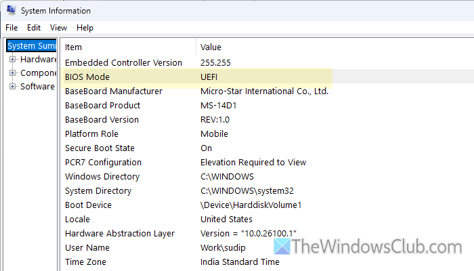Viewport: 474px width, 271px height.
Task: Open the Edit menu
Action: [x=34, y=28]
